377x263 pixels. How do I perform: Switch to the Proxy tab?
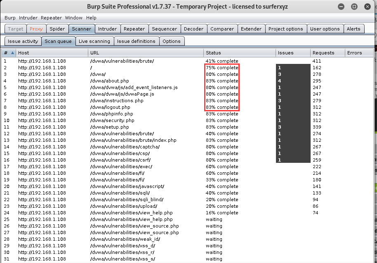pos(36,29)
